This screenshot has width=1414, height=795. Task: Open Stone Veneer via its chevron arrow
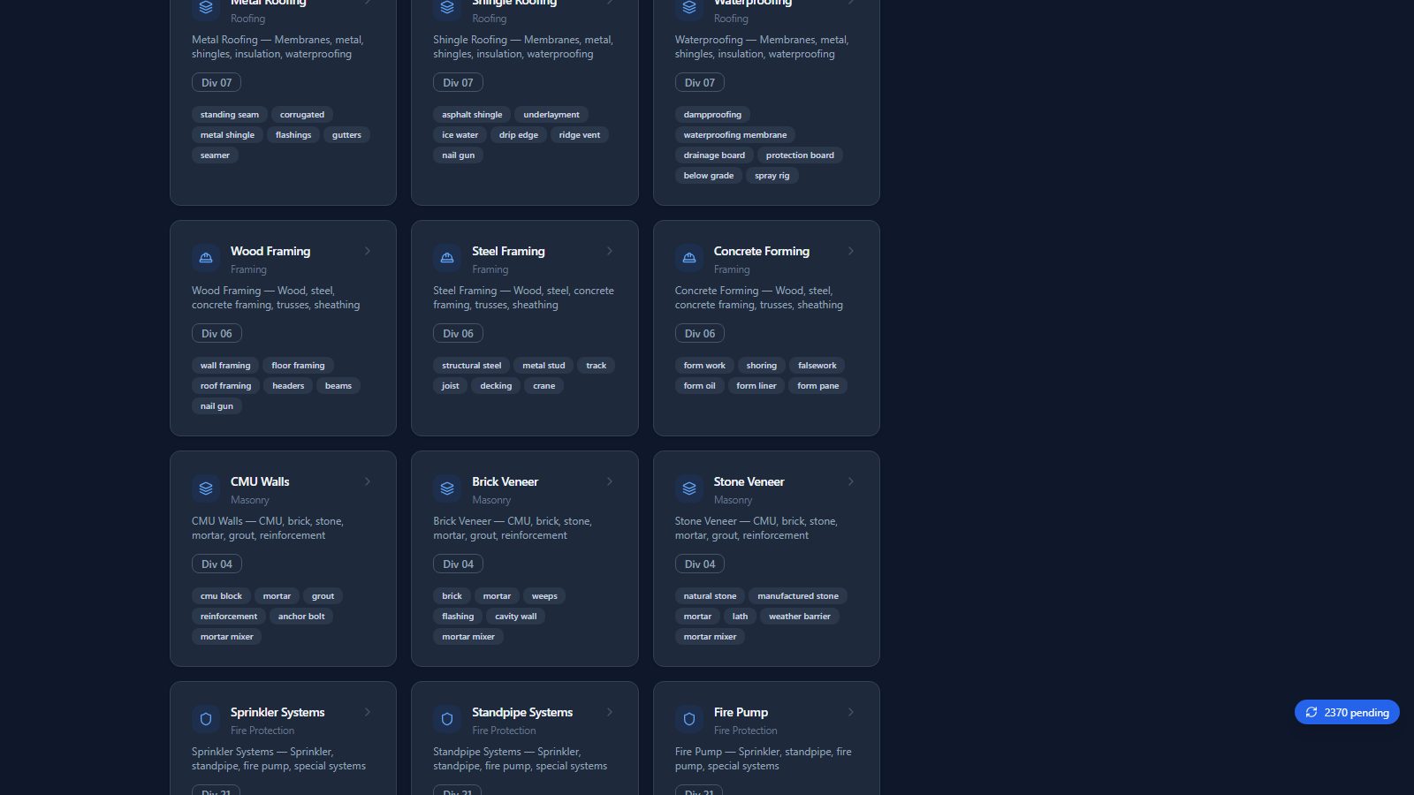coord(851,481)
